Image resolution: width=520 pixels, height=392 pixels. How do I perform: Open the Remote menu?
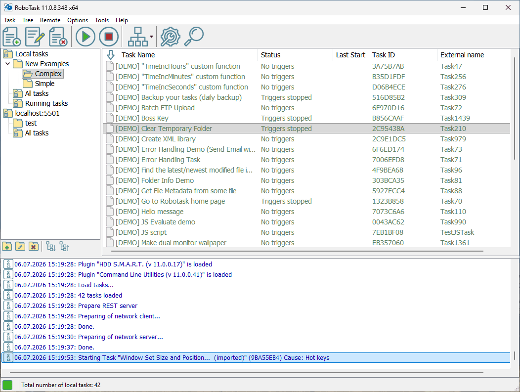[50, 20]
